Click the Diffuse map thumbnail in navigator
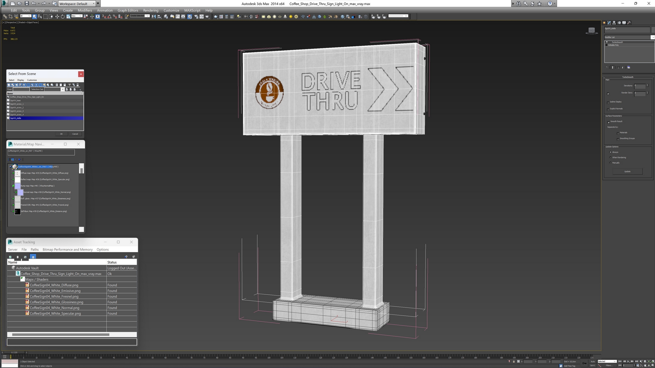Screen dimensions: 655x368 pos(17,173)
